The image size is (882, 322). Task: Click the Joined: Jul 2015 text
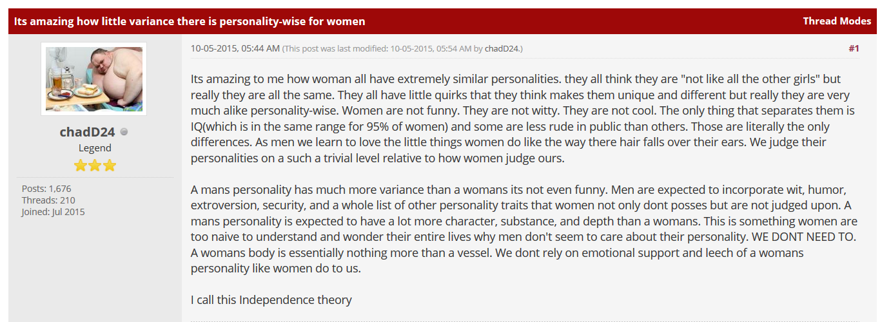coord(53,212)
